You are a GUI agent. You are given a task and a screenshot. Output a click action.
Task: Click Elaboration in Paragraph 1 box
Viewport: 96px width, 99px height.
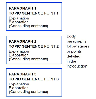pos(19,22)
